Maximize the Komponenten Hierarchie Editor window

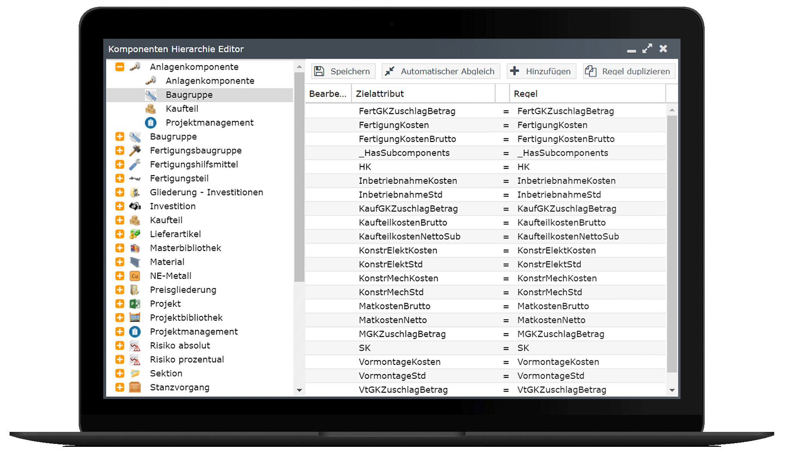tap(647, 49)
